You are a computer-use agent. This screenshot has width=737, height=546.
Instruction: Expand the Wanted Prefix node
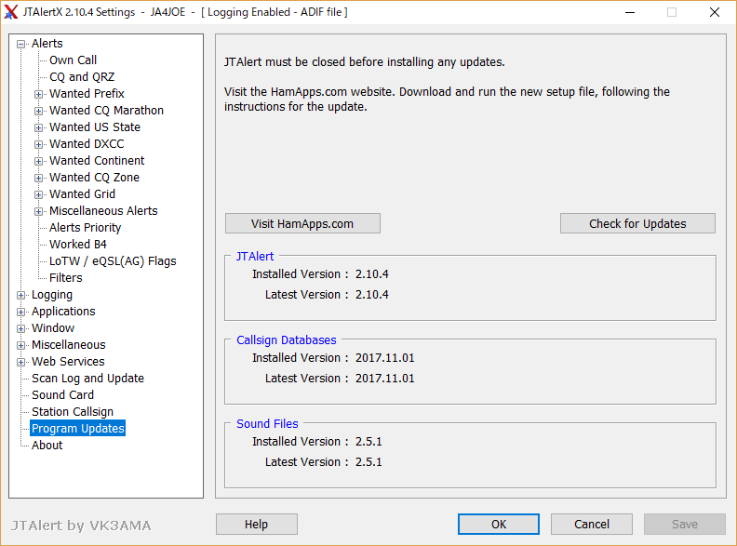[x=38, y=94]
